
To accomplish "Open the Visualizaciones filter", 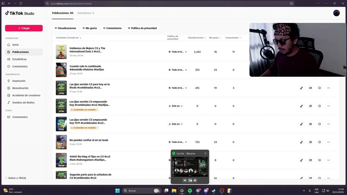I will [x=65, y=28].
